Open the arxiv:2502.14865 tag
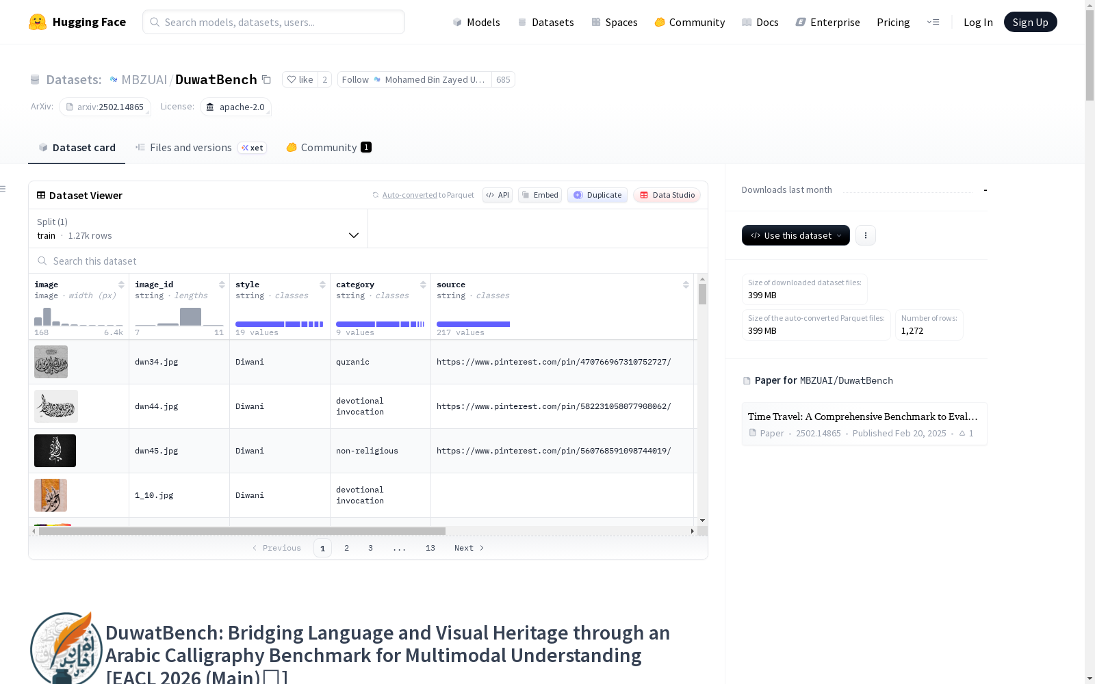Viewport: 1095px width, 684px height. 105,107
